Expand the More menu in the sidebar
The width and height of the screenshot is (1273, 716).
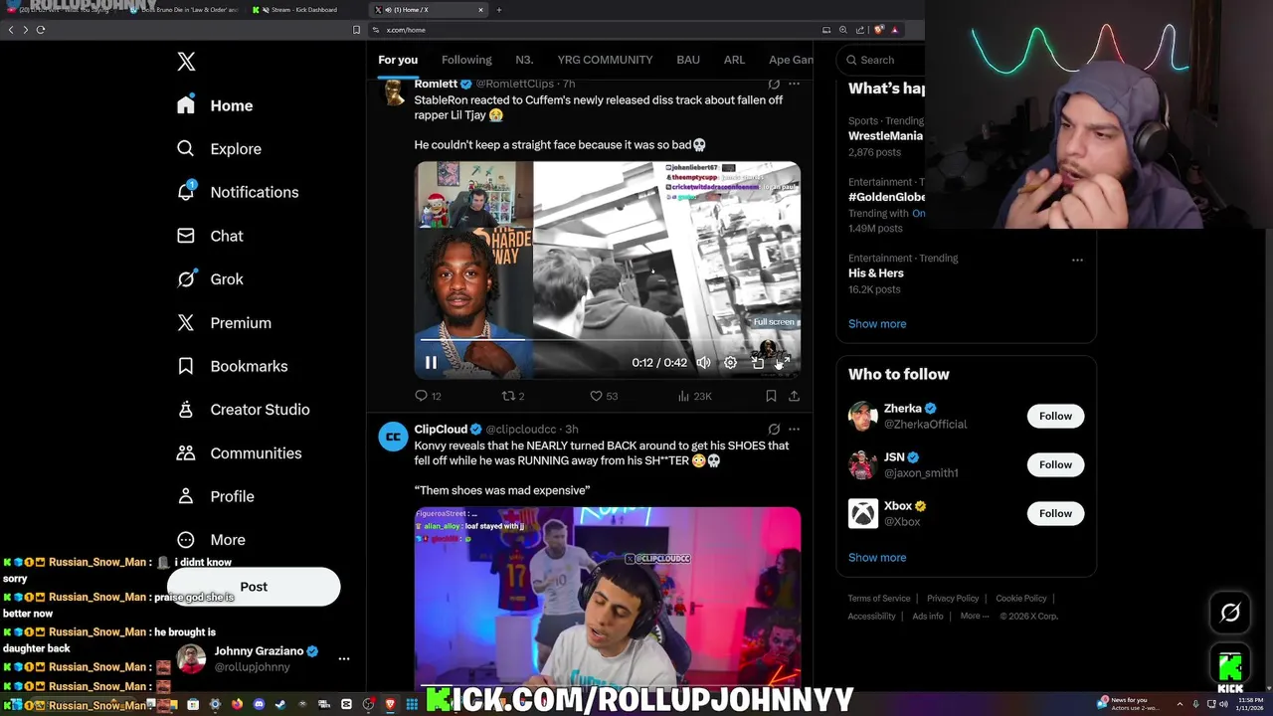[211, 540]
